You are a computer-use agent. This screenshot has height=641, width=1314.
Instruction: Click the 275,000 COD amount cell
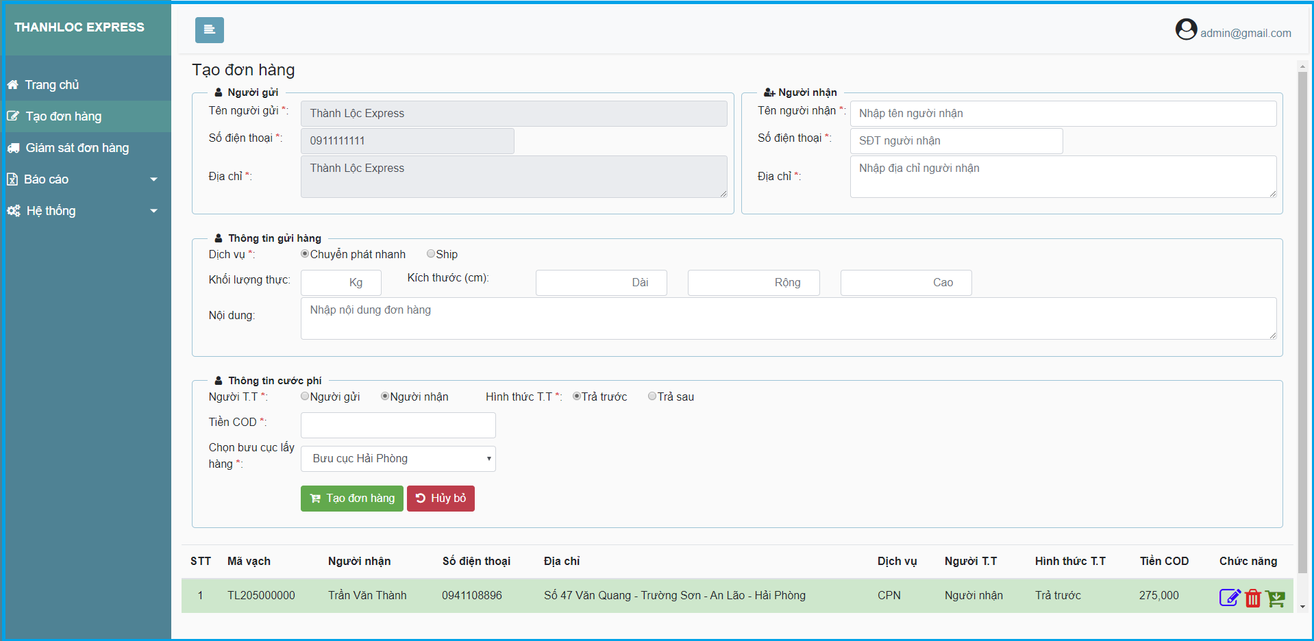tap(1159, 596)
